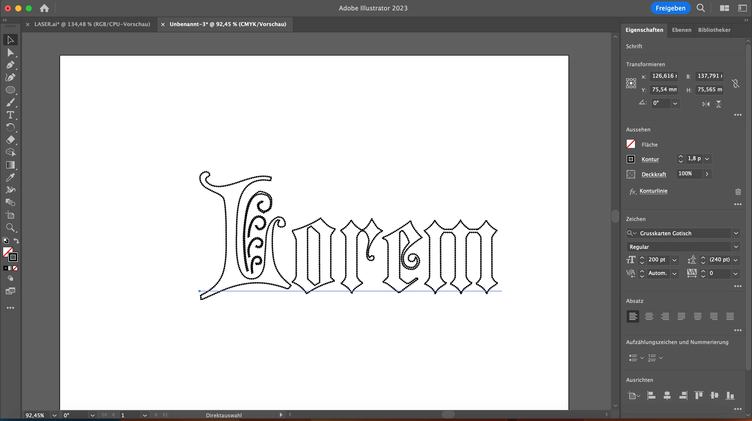Toggle the constrain width and height proportions link
The image size is (752, 421).
[735, 84]
